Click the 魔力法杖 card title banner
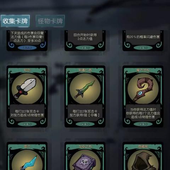 coord(143,70)
